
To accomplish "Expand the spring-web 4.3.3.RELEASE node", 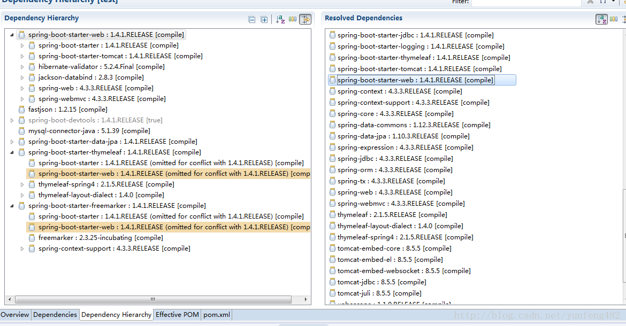I will click(x=22, y=89).
